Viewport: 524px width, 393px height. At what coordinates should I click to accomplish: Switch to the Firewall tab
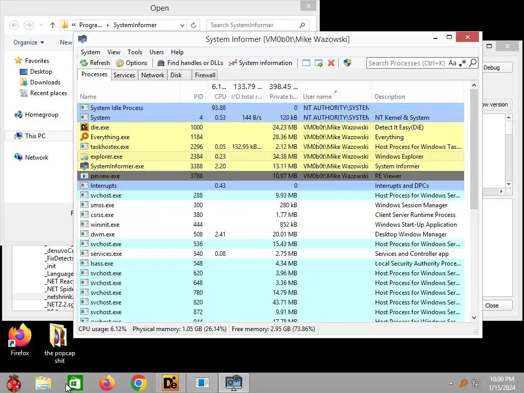click(205, 75)
